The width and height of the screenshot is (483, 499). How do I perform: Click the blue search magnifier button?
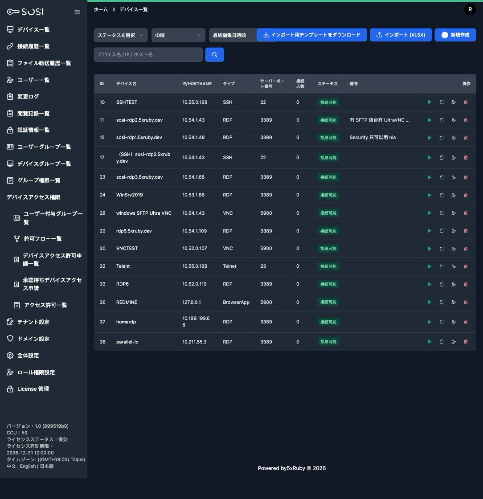pos(214,55)
